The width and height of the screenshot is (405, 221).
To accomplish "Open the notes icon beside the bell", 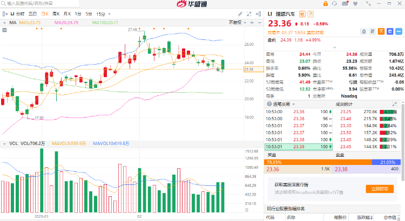I will click(371, 31).
